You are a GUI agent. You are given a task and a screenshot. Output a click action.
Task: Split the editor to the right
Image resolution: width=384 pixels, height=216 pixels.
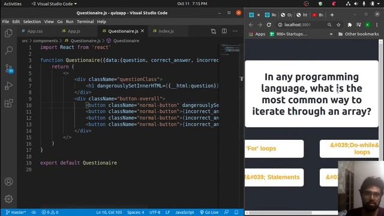224,31
